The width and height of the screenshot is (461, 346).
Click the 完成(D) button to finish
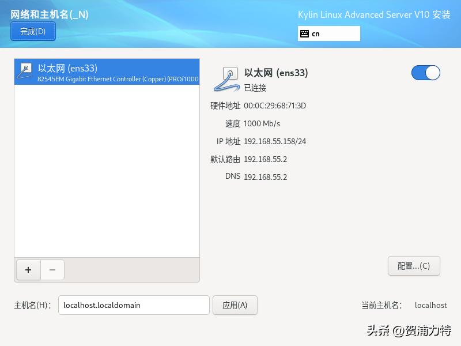(x=32, y=32)
